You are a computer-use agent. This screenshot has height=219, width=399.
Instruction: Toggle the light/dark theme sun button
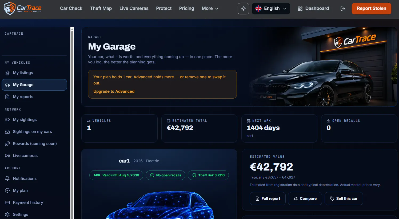(x=243, y=9)
